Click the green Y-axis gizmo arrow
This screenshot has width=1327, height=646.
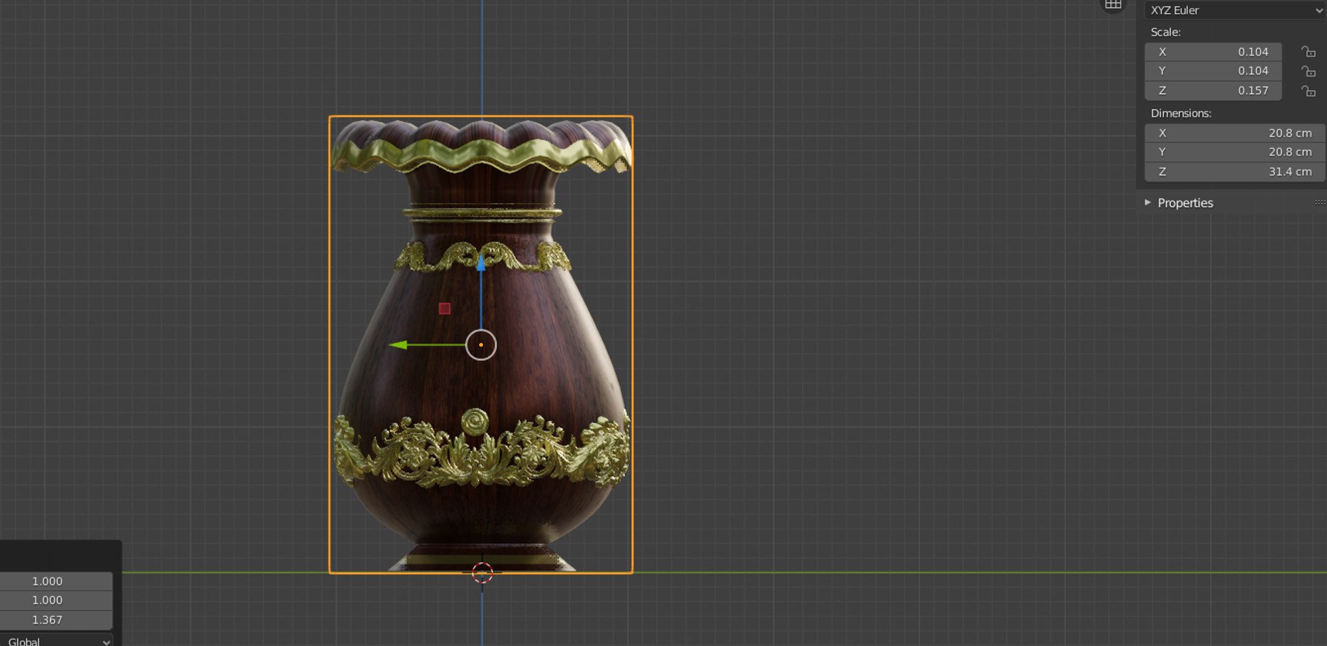pos(398,344)
